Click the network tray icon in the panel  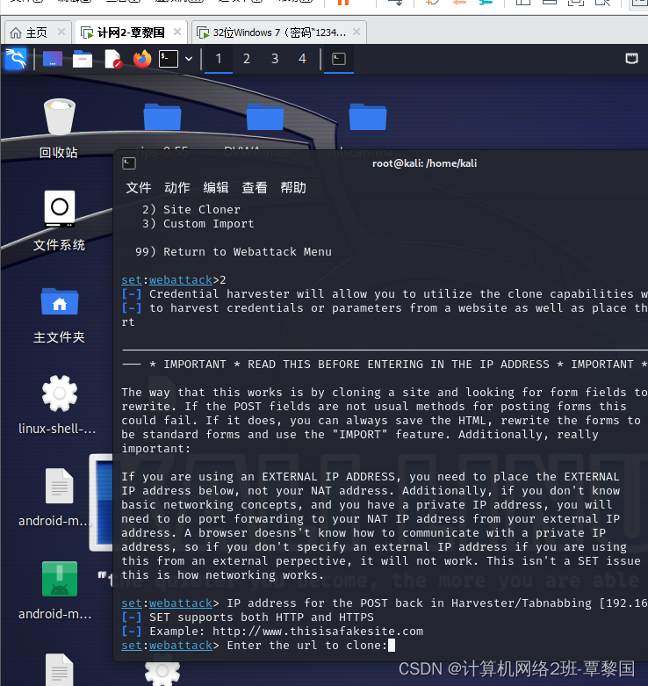(631, 58)
